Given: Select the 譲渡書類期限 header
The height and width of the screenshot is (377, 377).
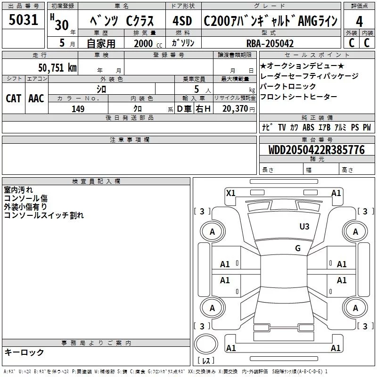Looking at the screenshot, I should pyautogui.click(x=235, y=55).
